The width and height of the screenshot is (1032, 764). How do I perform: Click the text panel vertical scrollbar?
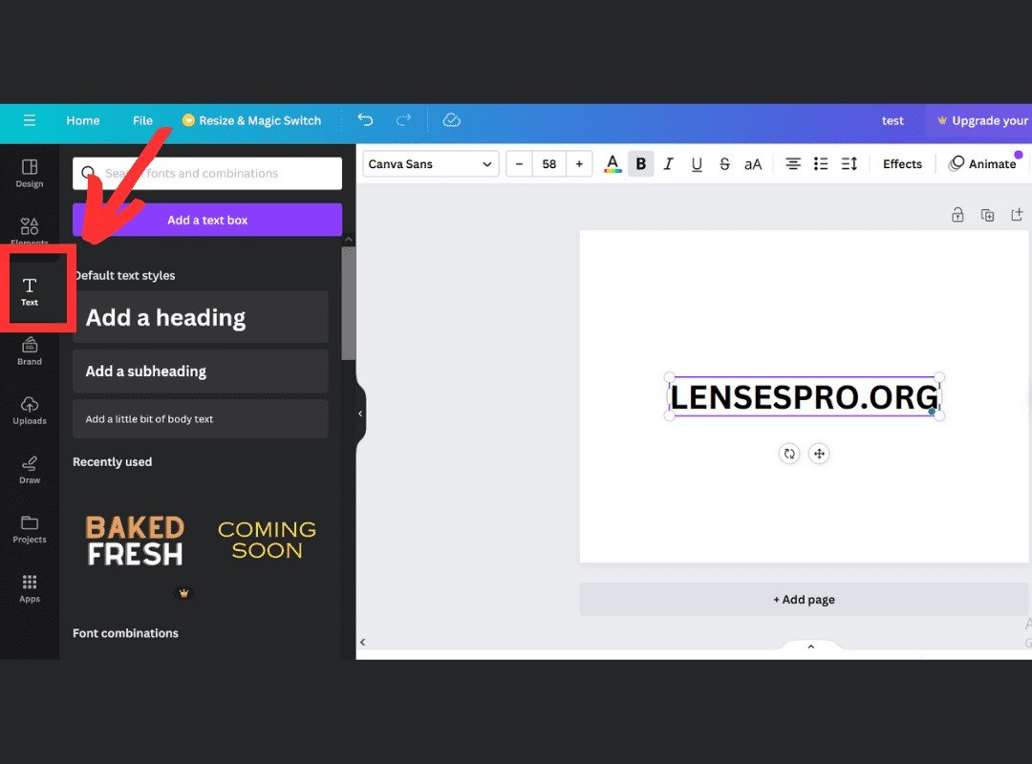[348, 304]
